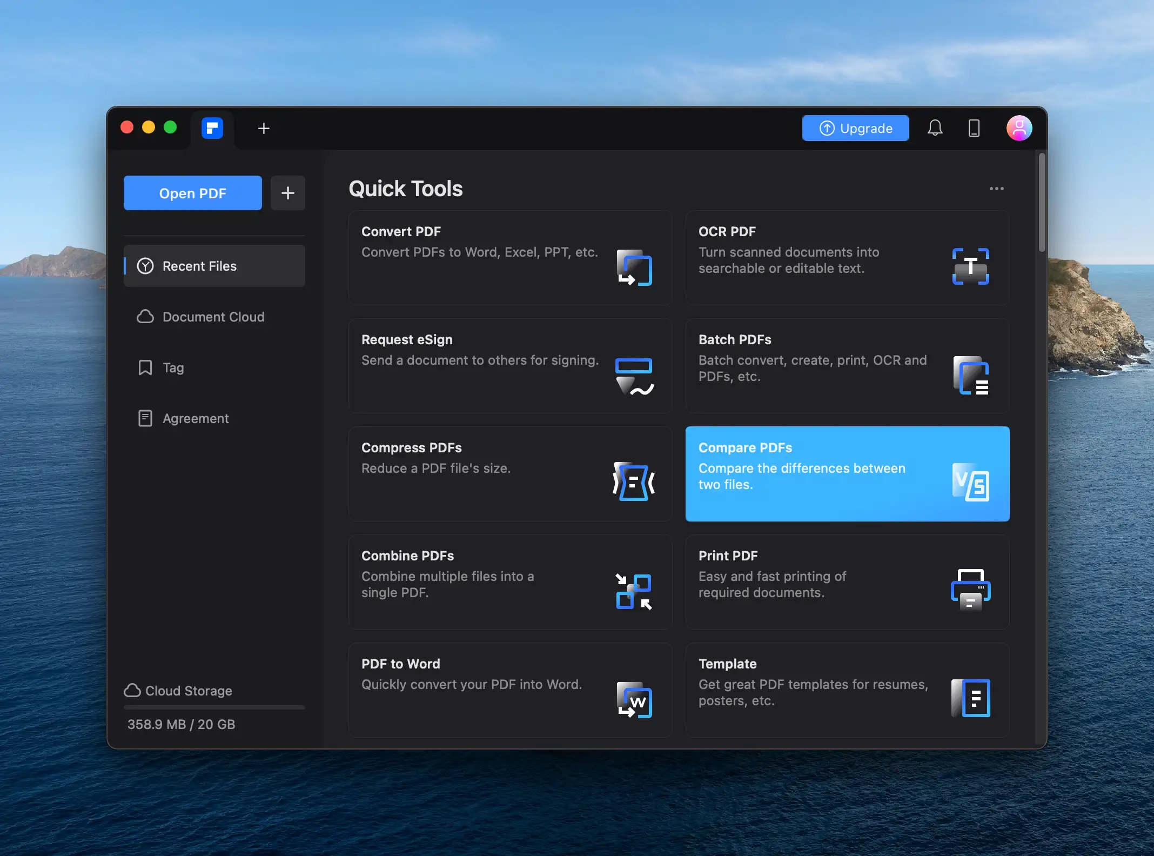The height and width of the screenshot is (856, 1154).
Task: Click the Request eSign signature icon
Action: pos(634,377)
